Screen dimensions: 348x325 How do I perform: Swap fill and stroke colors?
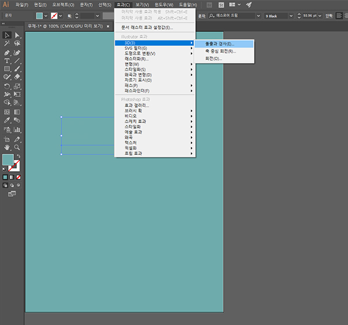19,156
